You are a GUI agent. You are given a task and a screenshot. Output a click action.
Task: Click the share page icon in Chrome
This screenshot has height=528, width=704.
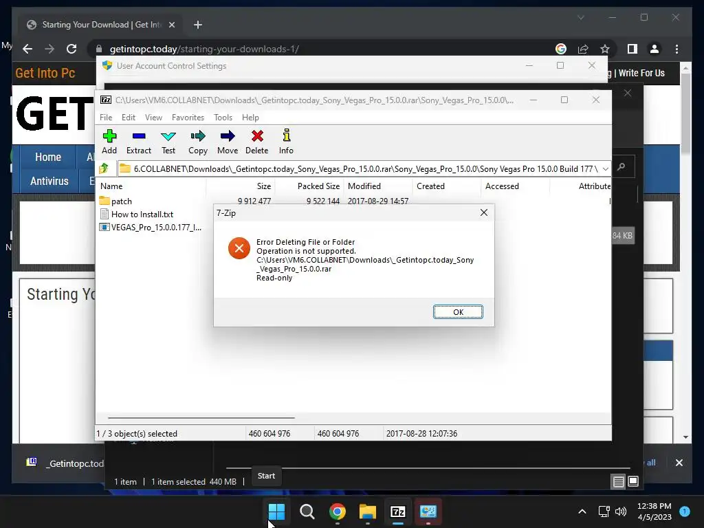583,49
